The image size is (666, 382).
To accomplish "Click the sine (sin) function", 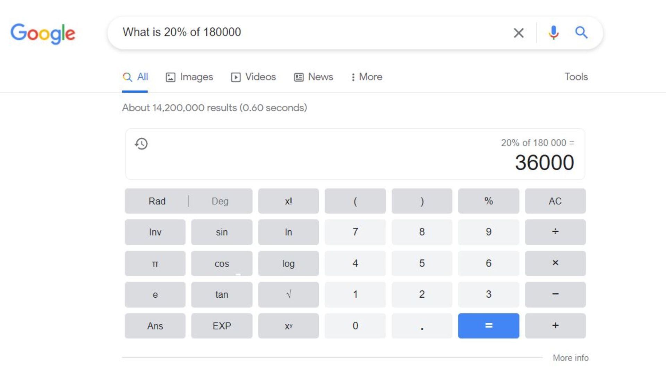I will 221,232.
